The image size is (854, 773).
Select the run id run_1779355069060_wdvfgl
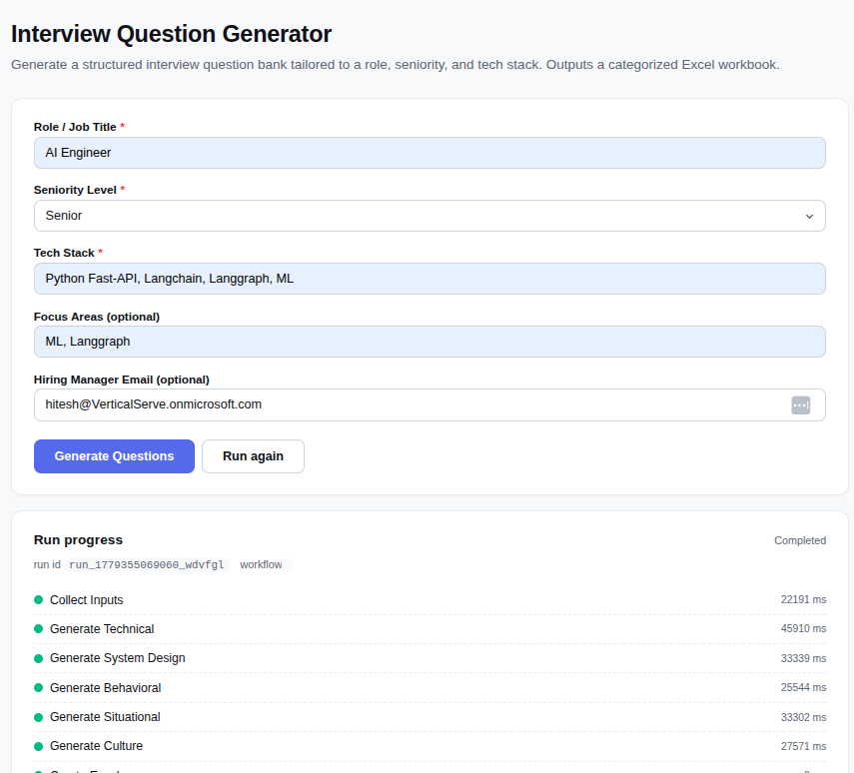click(147, 565)
